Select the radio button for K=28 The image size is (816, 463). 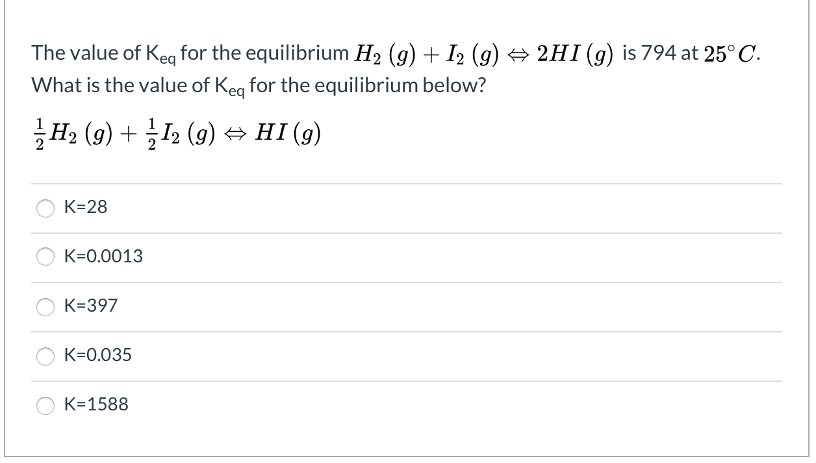click(45, 208)
